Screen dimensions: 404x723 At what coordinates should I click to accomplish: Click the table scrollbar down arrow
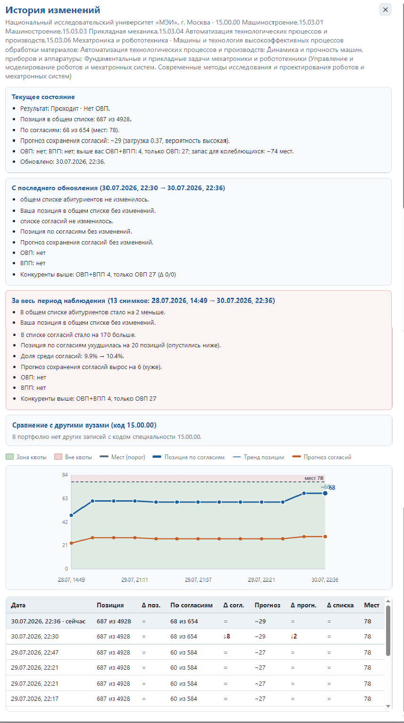tap(388, 706)
